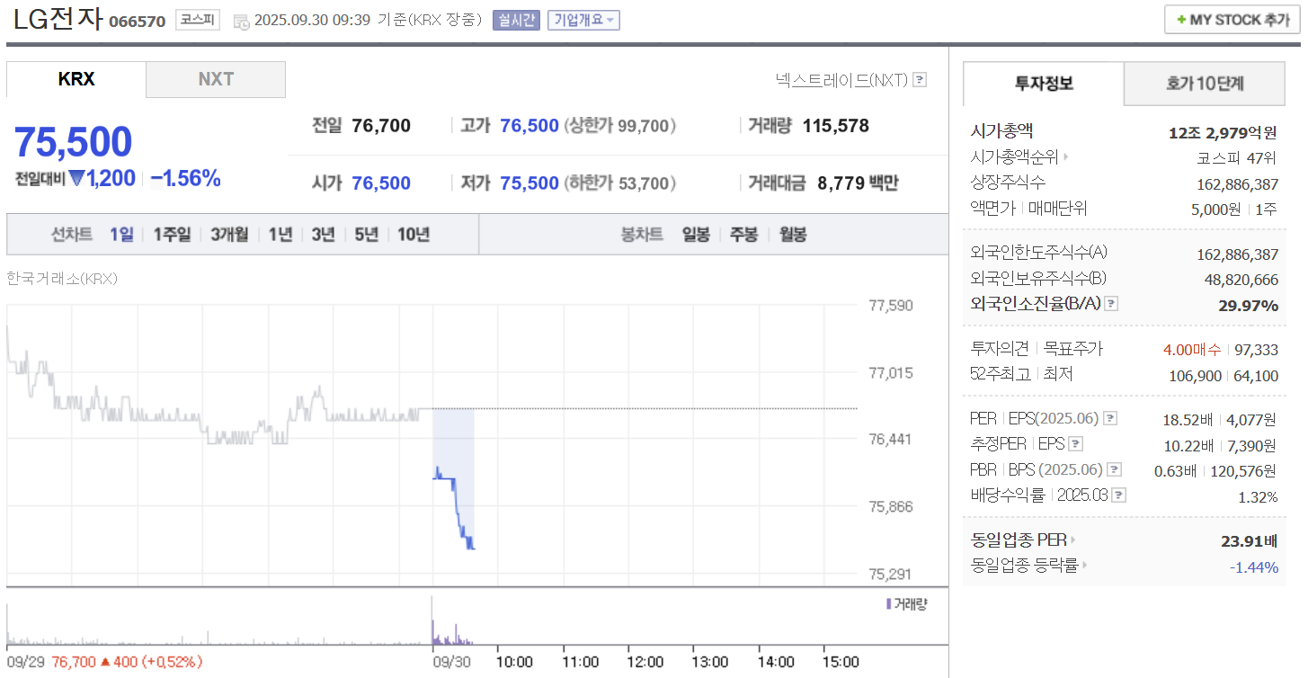The image size is (1308, 678).
Task: Open the PER EPS(2025.06) help icon
Action: tap(1111, 418)
